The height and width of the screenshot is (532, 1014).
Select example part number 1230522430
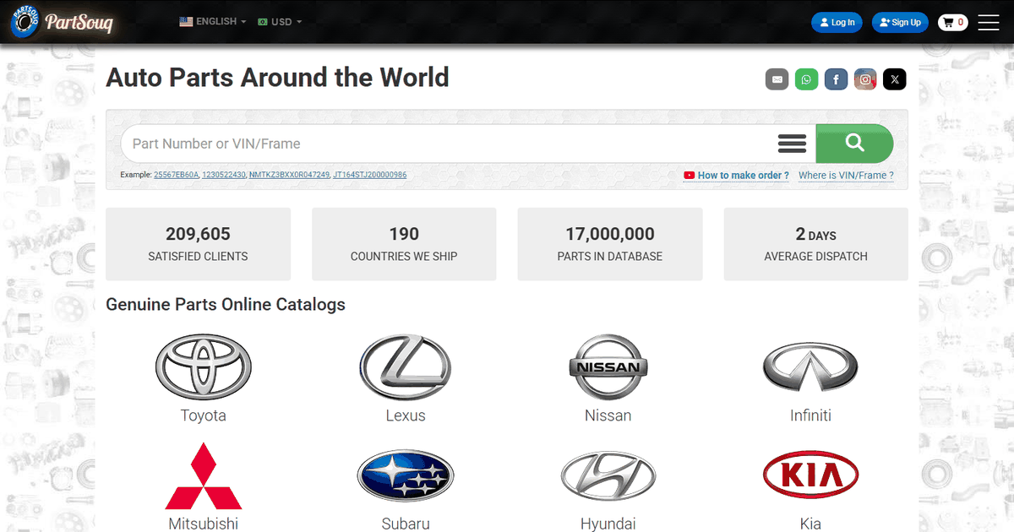pyautogui.click(x=224, y=175)
